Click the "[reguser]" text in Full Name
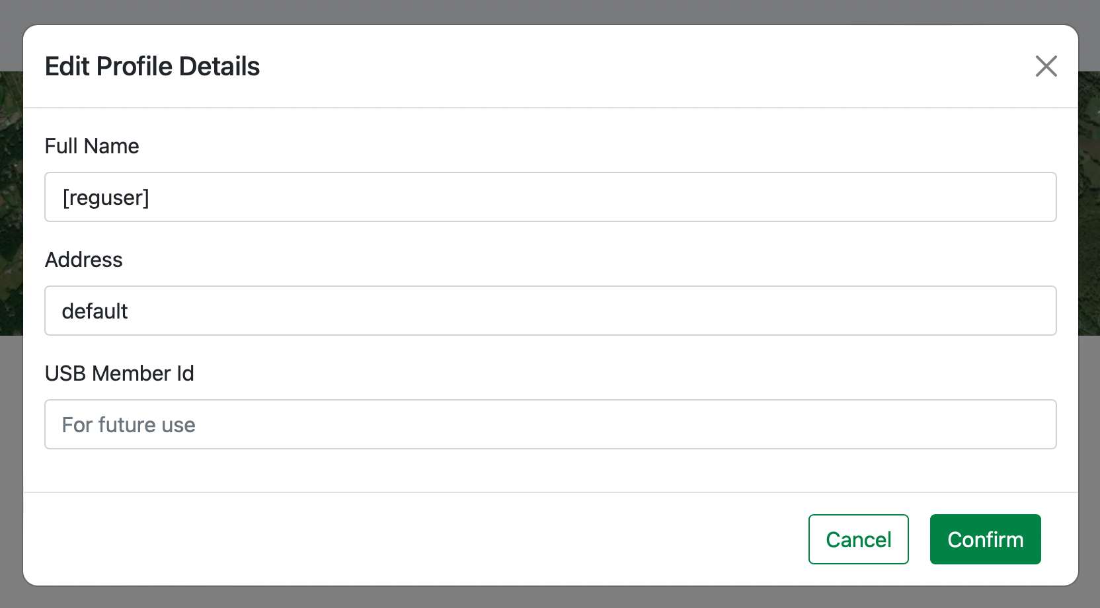Viewport: 1100px width, 608px height. pyautogui.click(x=106, y=198)
